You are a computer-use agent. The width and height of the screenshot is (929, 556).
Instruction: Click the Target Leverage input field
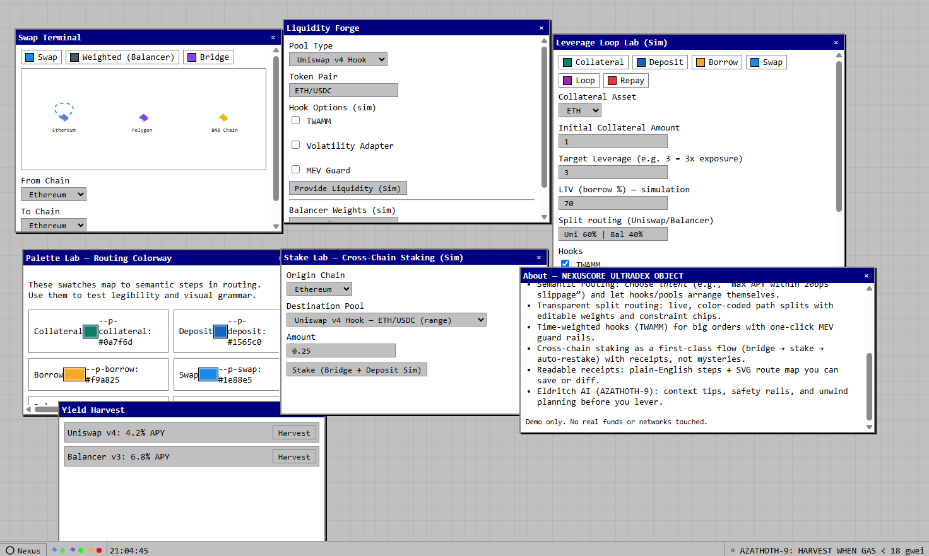click(613, 173)
